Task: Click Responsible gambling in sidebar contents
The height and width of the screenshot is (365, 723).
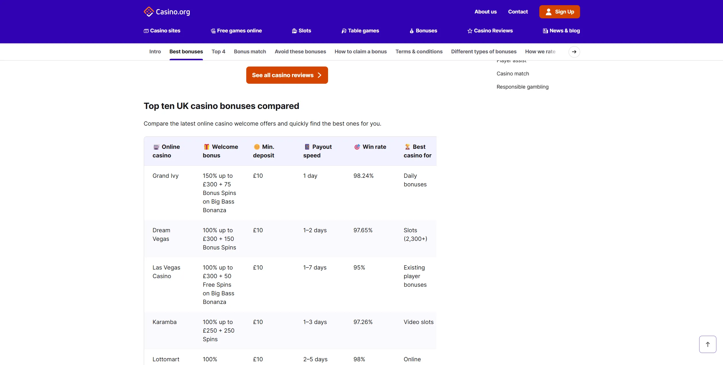Action: (522, 87)
